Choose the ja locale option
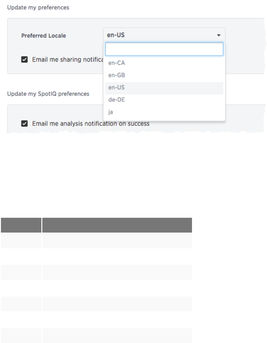The height and width of the screenshot is (343, 267). tap(111, 112)
